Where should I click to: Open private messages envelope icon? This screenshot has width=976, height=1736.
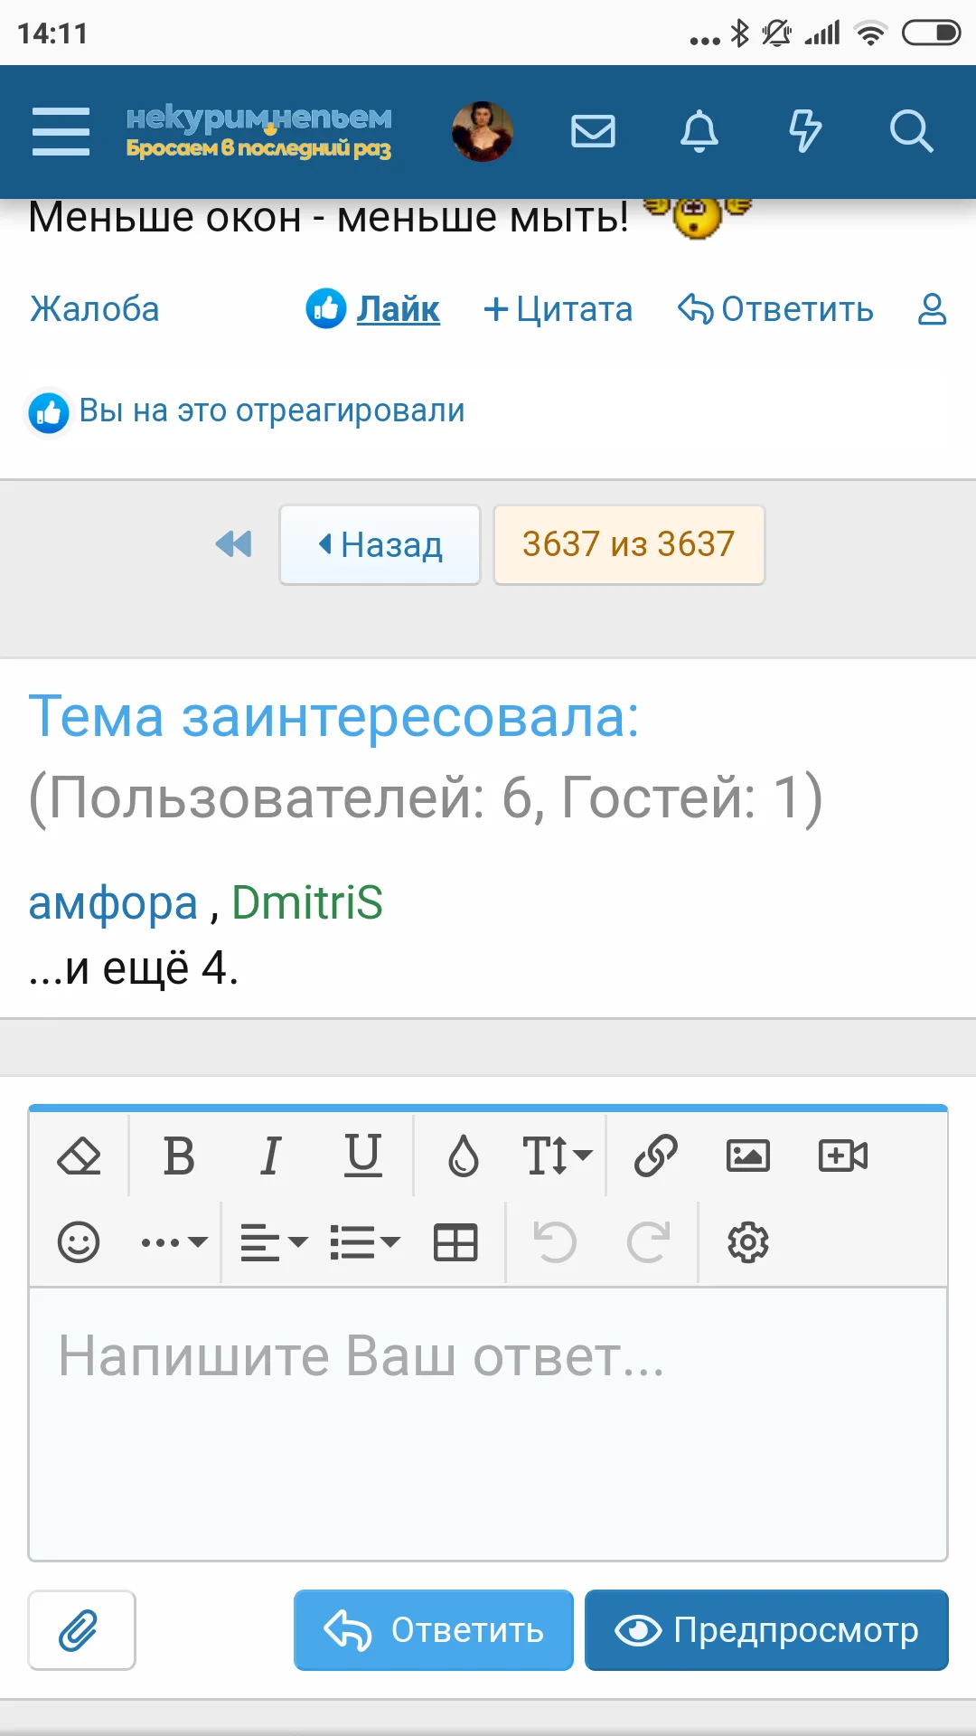(594, 132)
